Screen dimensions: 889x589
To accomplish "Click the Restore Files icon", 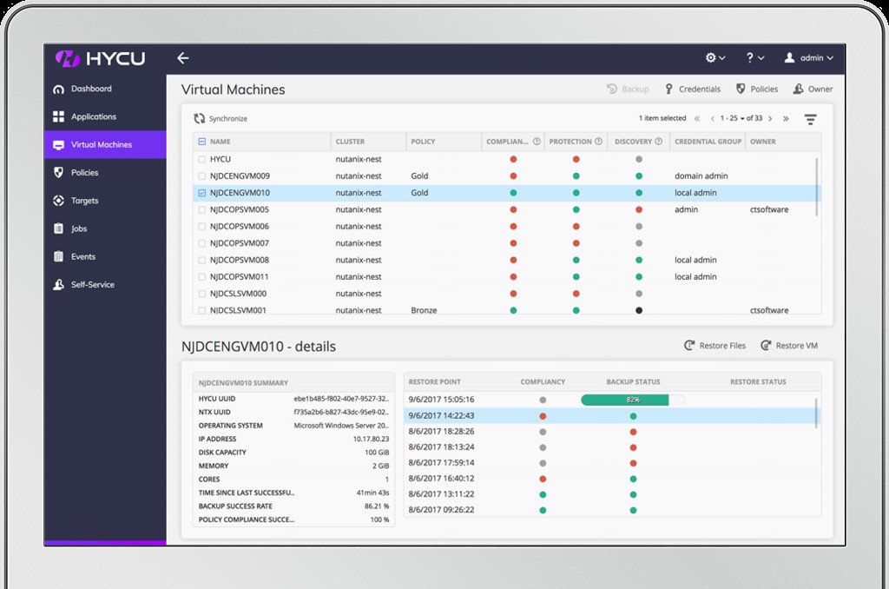I will click(689, 345).
